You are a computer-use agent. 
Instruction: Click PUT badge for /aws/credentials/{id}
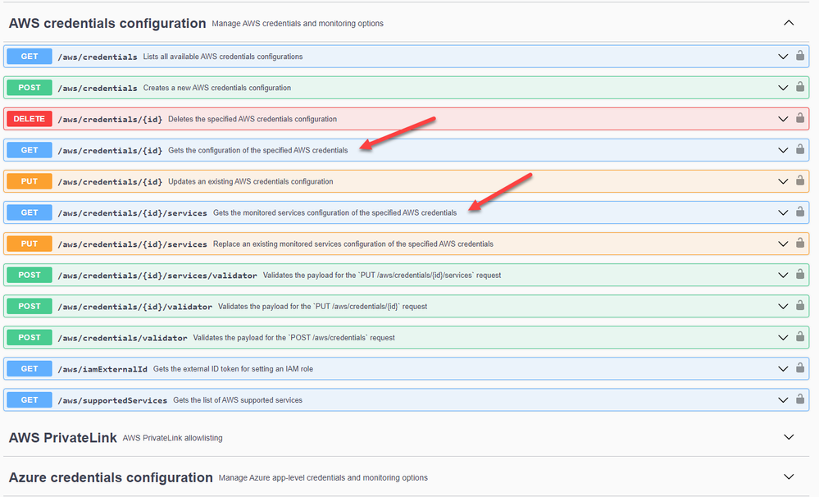[x=30, y=181]
